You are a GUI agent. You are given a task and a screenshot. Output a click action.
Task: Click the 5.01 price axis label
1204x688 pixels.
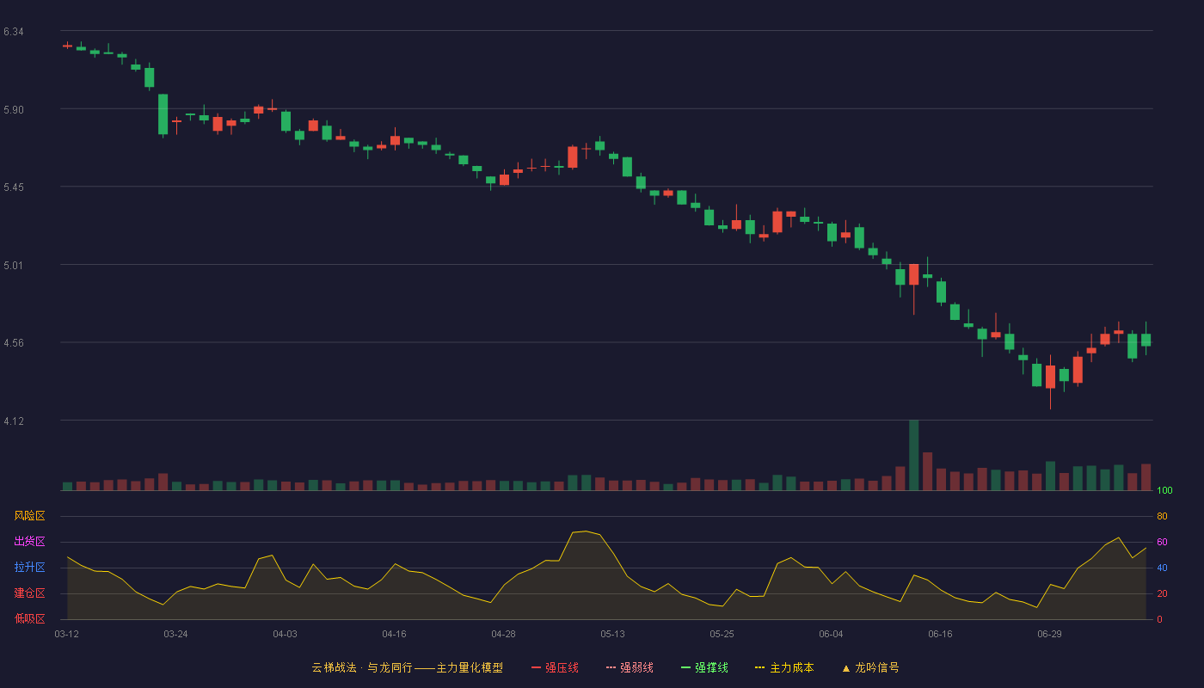tap(13, 266)
